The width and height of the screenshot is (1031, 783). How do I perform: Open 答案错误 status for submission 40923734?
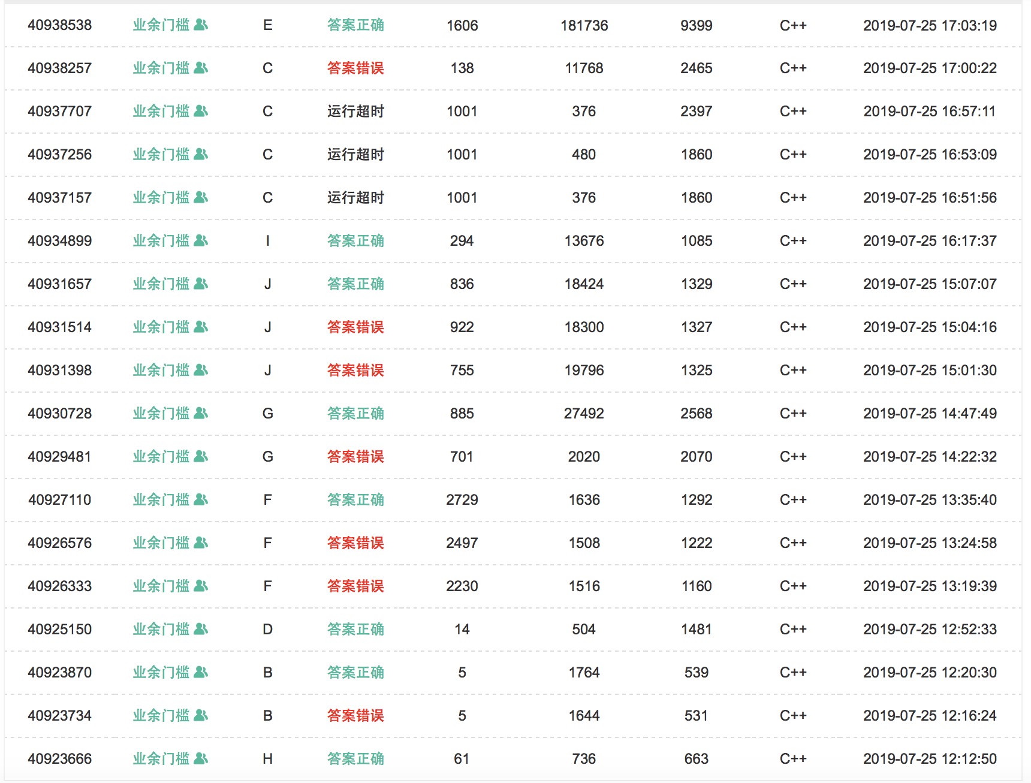355,716
